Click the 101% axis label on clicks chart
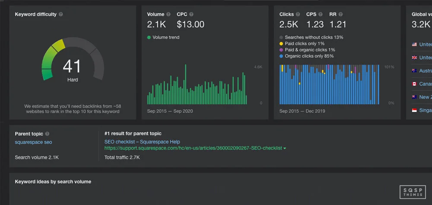 [x=389, y=67]
